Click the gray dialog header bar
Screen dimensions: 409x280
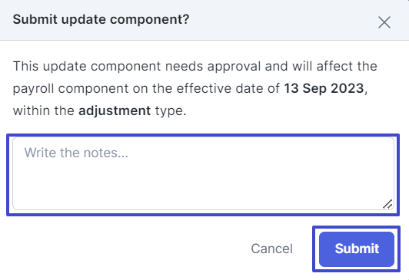pyautogui.click(x=204, y=20)
